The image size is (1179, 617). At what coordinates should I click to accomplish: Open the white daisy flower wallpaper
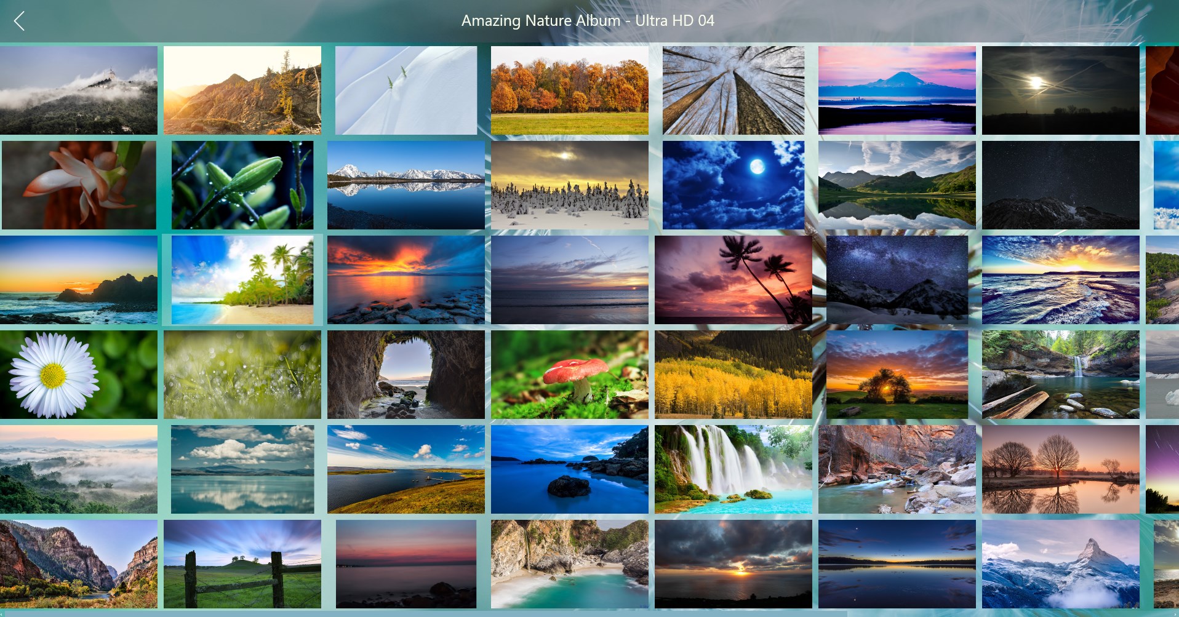[x=79, y=375]
